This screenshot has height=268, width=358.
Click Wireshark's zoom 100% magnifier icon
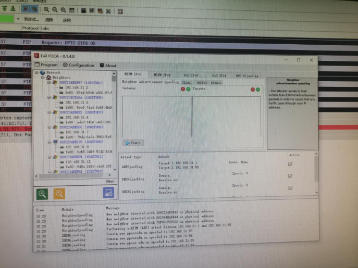[63, 10]
